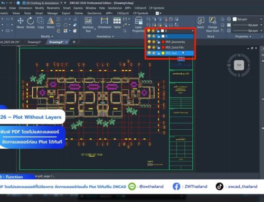Freeze the PDF_Solid Fills layer sun icon
Viewport: 264px width, 202px height.
[154, 47]
